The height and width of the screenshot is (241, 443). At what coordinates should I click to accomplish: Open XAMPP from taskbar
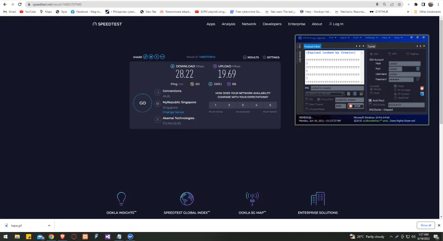coord(85,236)
